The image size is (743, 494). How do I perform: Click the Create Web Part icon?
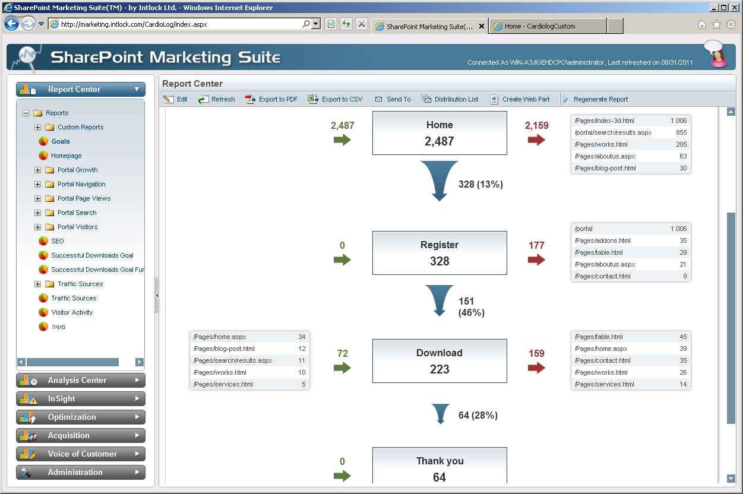tap(494, 99)
